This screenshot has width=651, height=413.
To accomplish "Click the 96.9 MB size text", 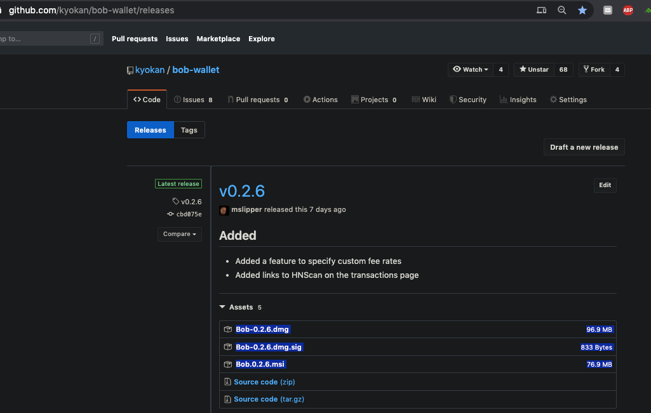I will coord(599,329).
